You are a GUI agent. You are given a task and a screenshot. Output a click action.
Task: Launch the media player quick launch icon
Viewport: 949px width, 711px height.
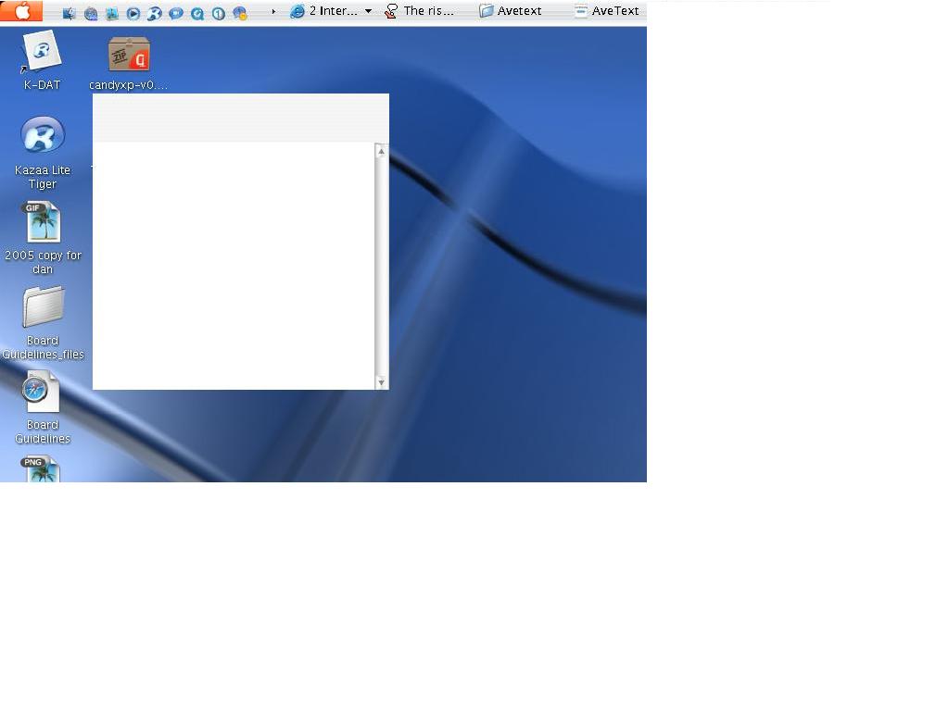tap(133, 13)
